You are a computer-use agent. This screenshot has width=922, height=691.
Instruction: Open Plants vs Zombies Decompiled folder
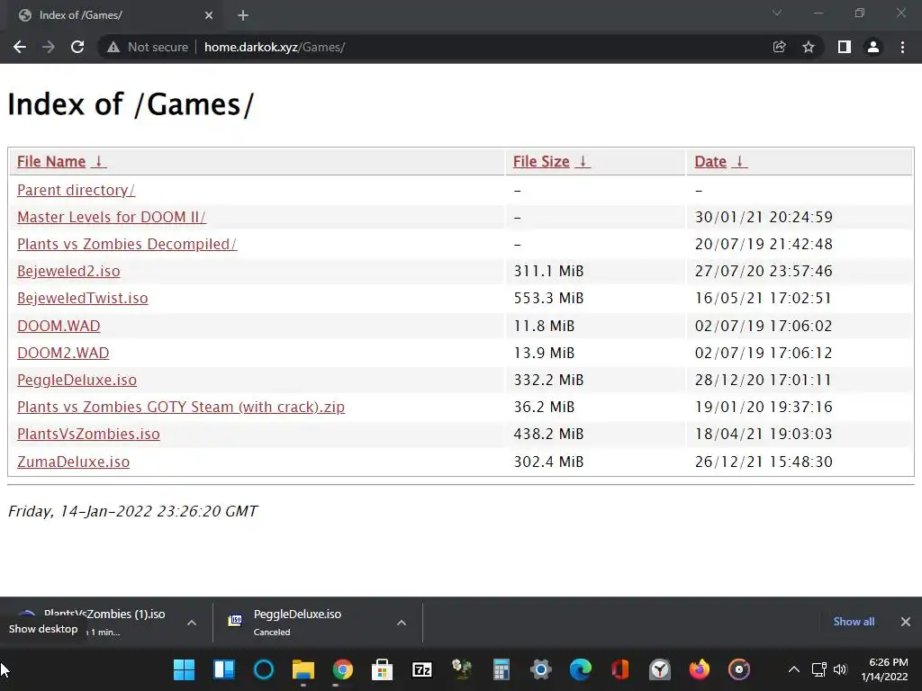[127, 244]
